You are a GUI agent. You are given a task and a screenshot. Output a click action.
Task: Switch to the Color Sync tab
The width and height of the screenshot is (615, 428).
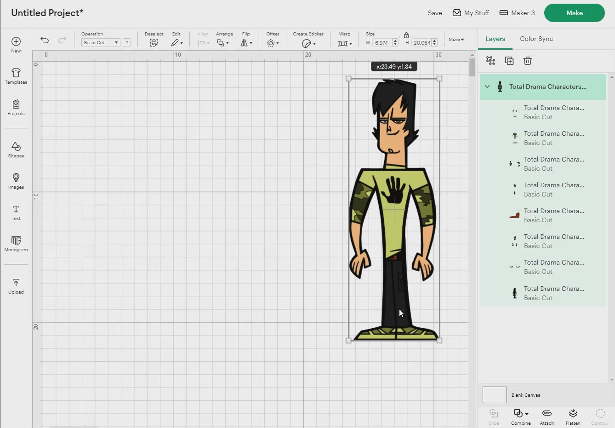(536, 39)
